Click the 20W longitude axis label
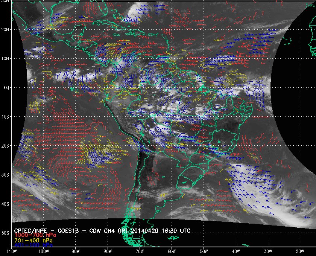 (300, 251)
